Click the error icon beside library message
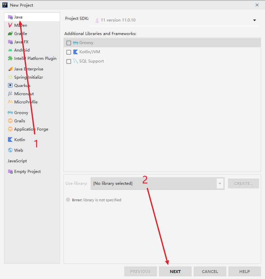Screen dimensions: 265x279 tap(68, 200)
